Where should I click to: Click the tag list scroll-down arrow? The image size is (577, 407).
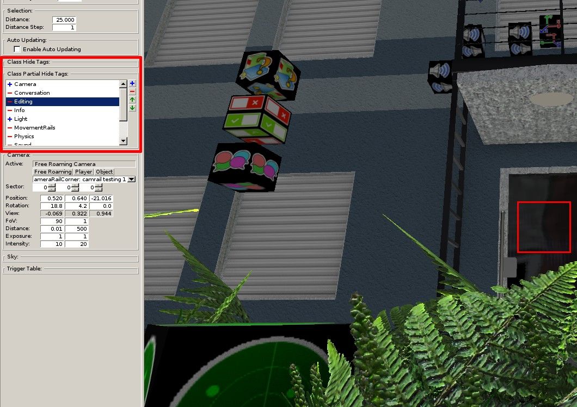(123, 141)
